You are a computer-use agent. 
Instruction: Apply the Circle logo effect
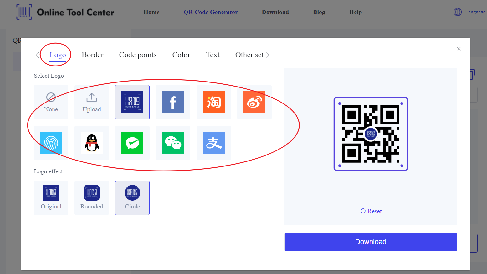pos(132,198)
